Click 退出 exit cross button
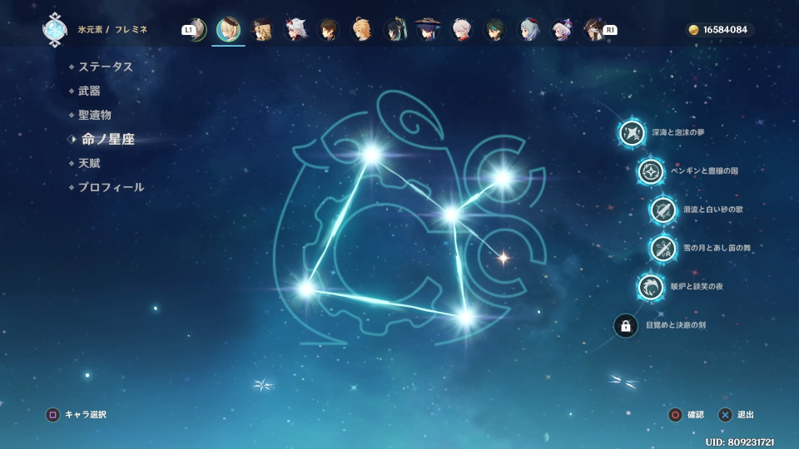 [736, 415]
